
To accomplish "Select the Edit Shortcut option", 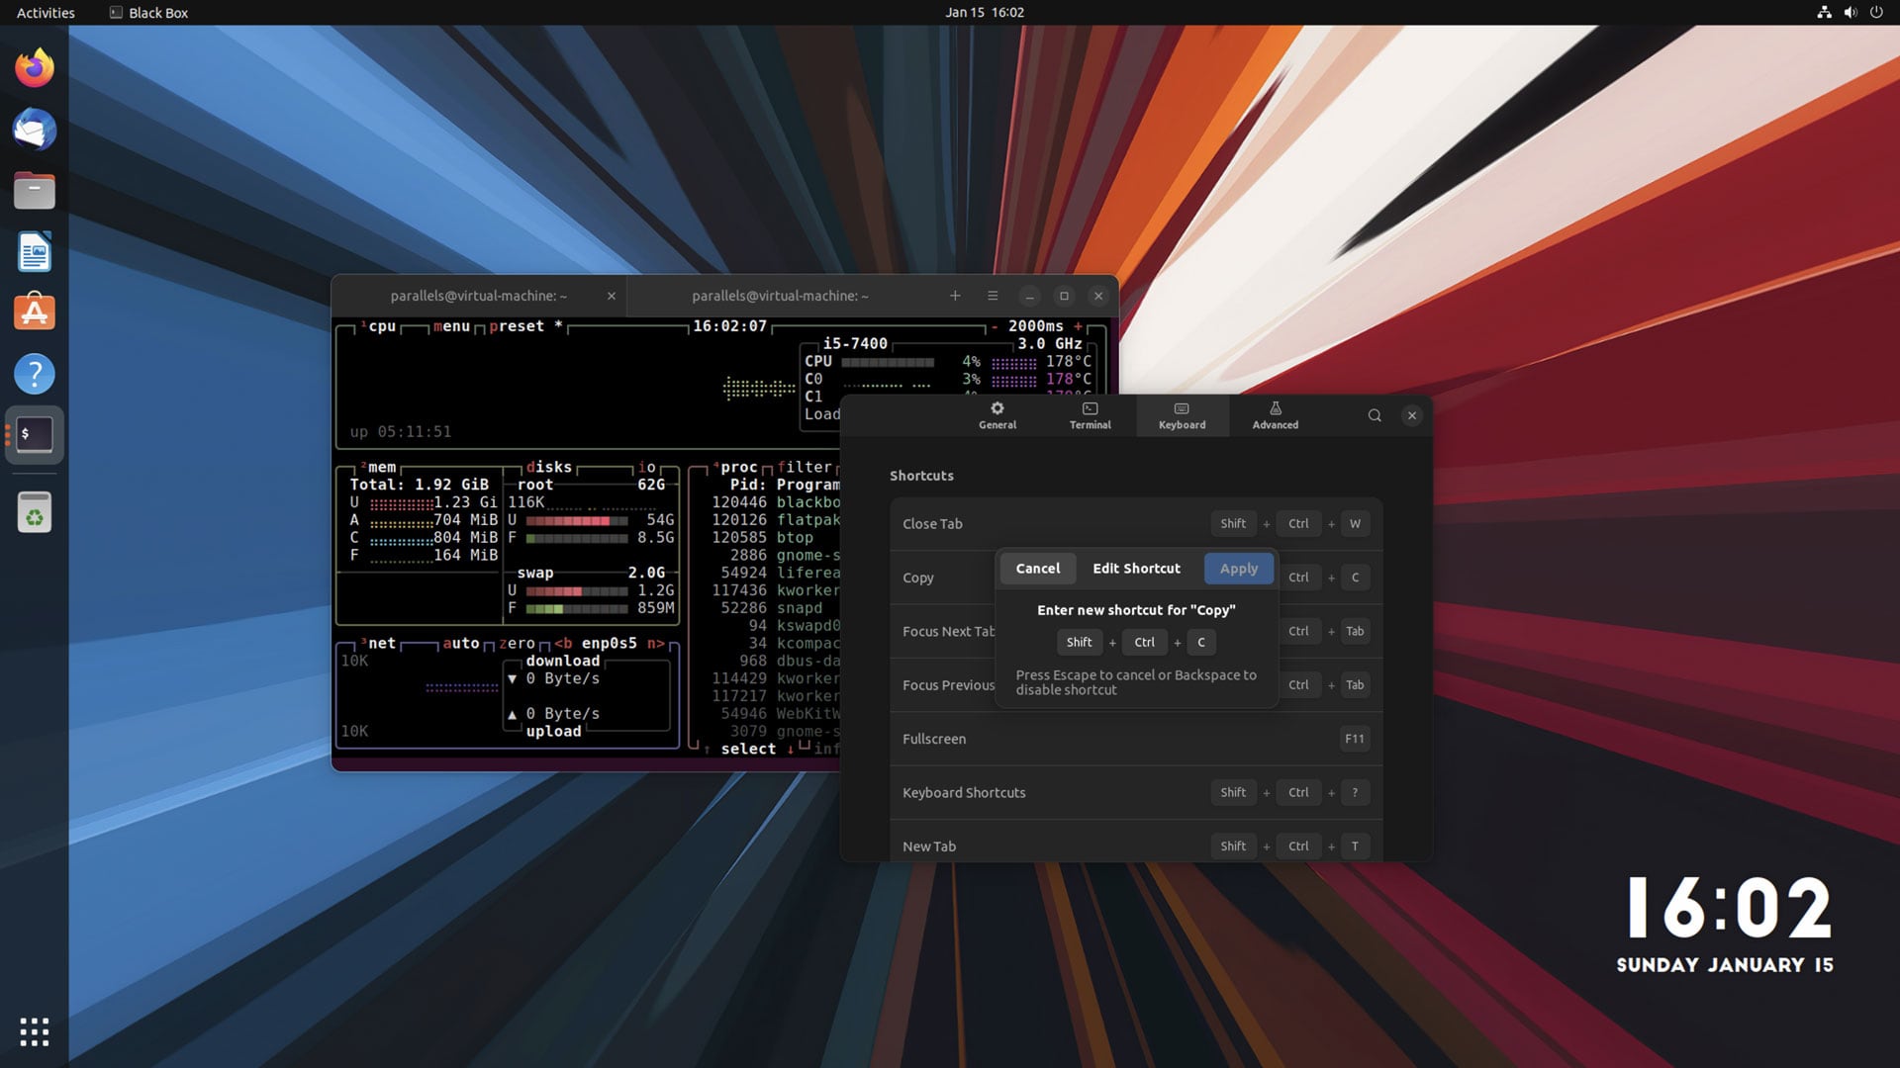I will tap(1135, 568).
